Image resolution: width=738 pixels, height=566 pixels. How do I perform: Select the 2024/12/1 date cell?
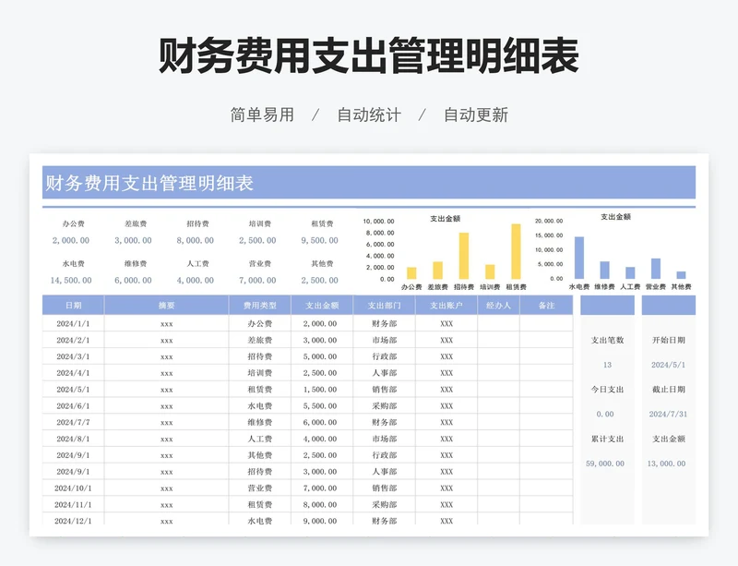pos(73,521)
